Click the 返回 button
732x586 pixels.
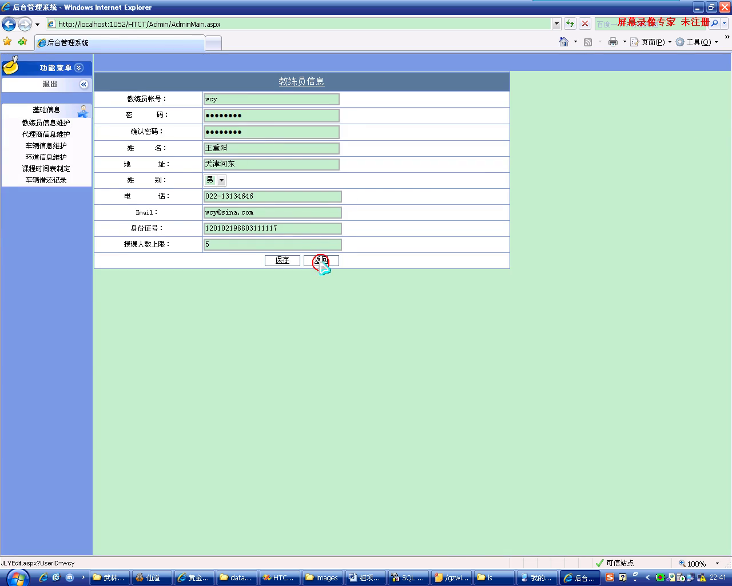pyautogui.click(x=321, y=260)
